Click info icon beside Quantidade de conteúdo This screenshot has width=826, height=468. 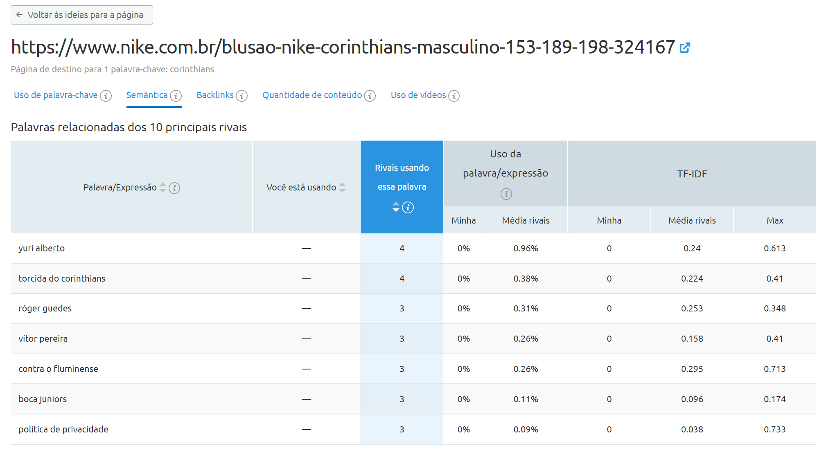(370, 96)
